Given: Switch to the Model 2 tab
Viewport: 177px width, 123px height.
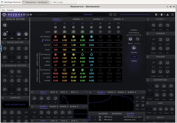Looking at the screenshot, I should 77,19.
